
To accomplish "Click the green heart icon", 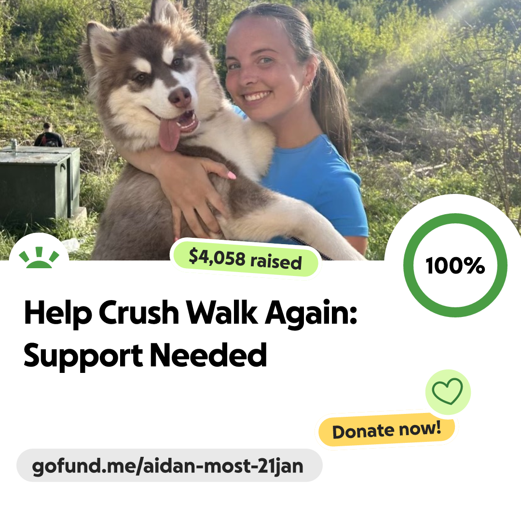I will pos(448,391).
